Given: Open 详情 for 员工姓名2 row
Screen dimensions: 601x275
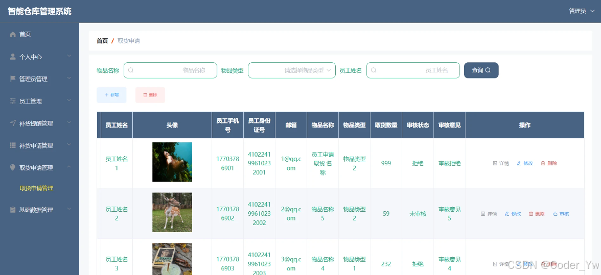Looking at the screenshot, I should (x=489, y=214).
